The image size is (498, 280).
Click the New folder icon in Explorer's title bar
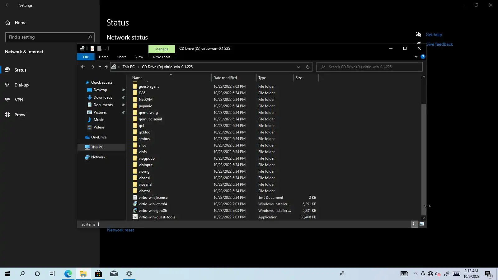tap(99, 49)
